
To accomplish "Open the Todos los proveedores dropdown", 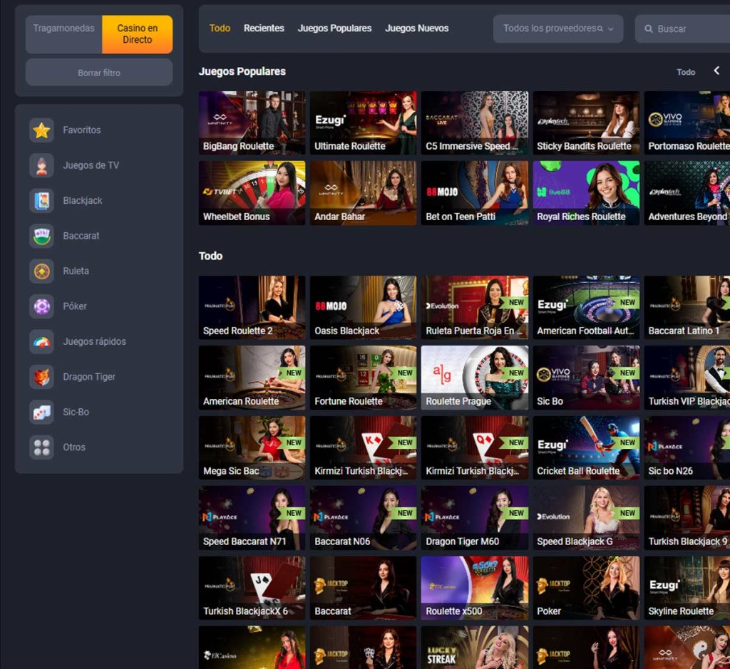I will (557, 28).
